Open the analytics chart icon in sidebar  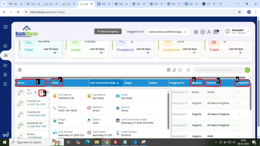point(5,65)
